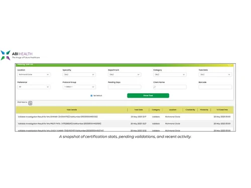Open the Department dropdown
This screenshot has width=251, height=188.
(124, 75)
